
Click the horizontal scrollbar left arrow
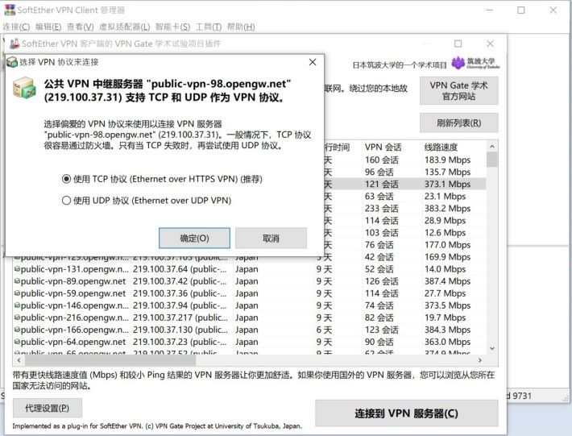19,360
